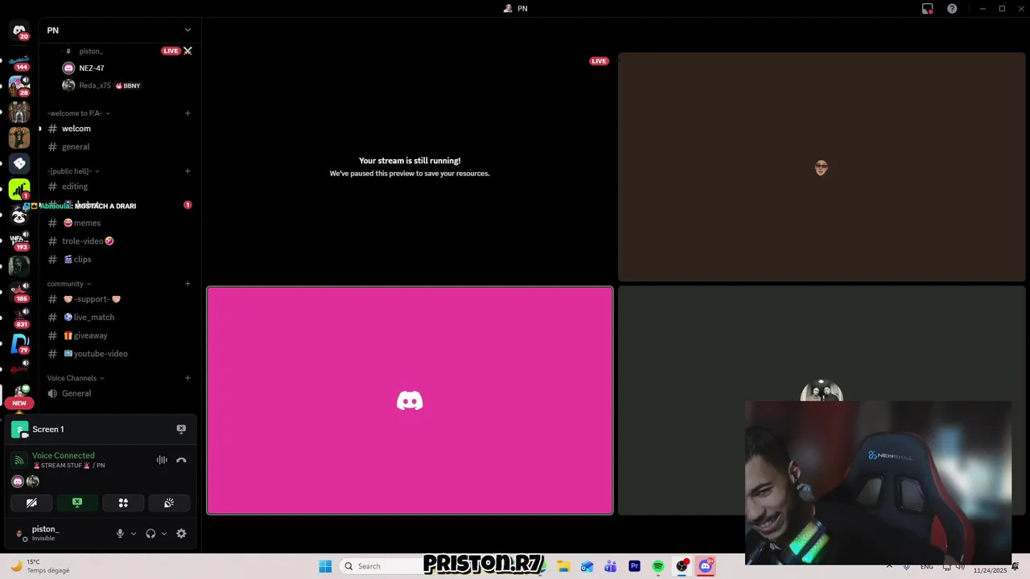Open Spotify from the taskbar

[x=658, y=566]
